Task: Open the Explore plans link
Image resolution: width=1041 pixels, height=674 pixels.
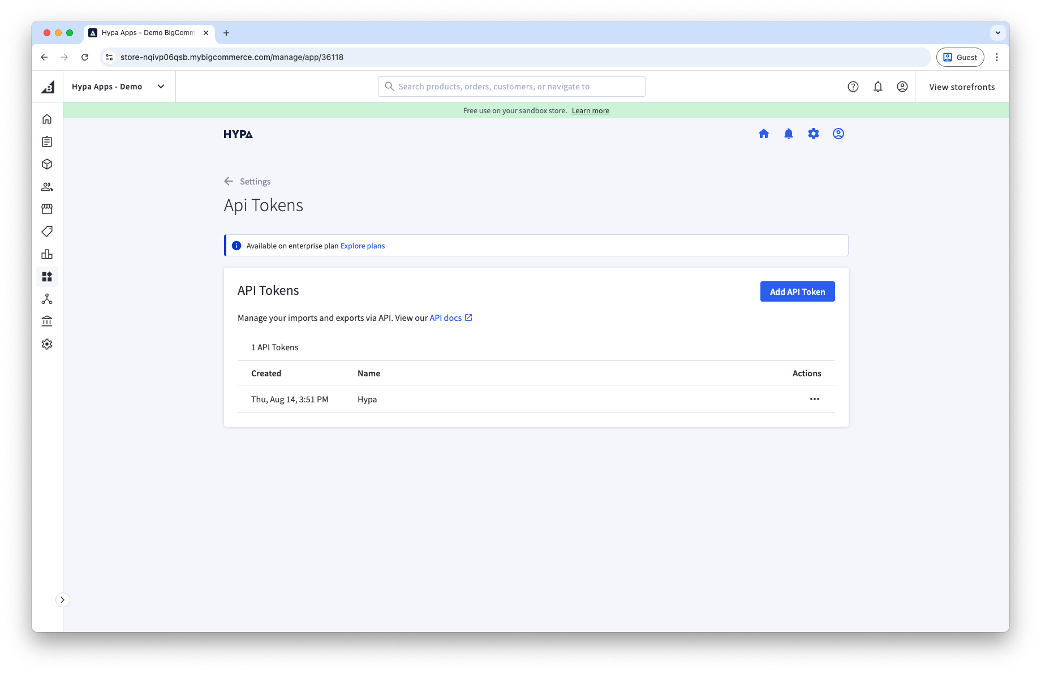Action: tap(363, 246)
